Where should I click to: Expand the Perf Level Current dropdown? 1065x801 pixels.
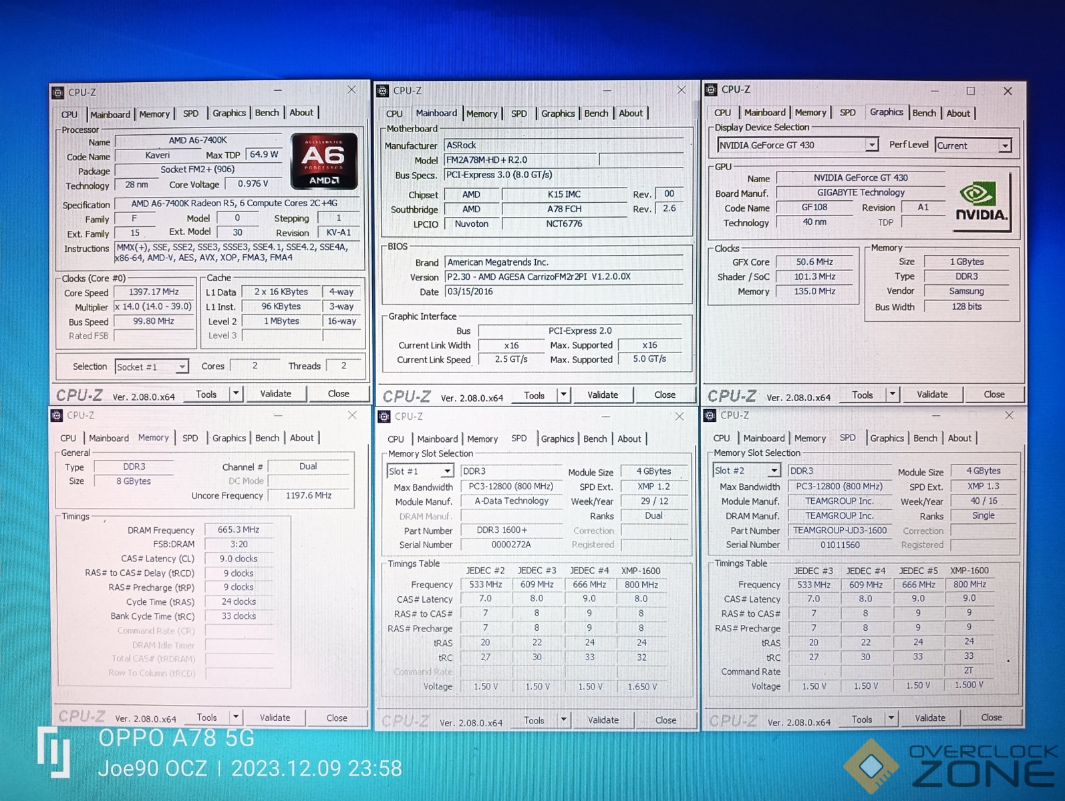click(x=1005, y=146)
